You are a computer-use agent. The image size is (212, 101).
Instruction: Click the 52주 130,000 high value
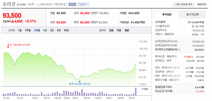point(190,61)
